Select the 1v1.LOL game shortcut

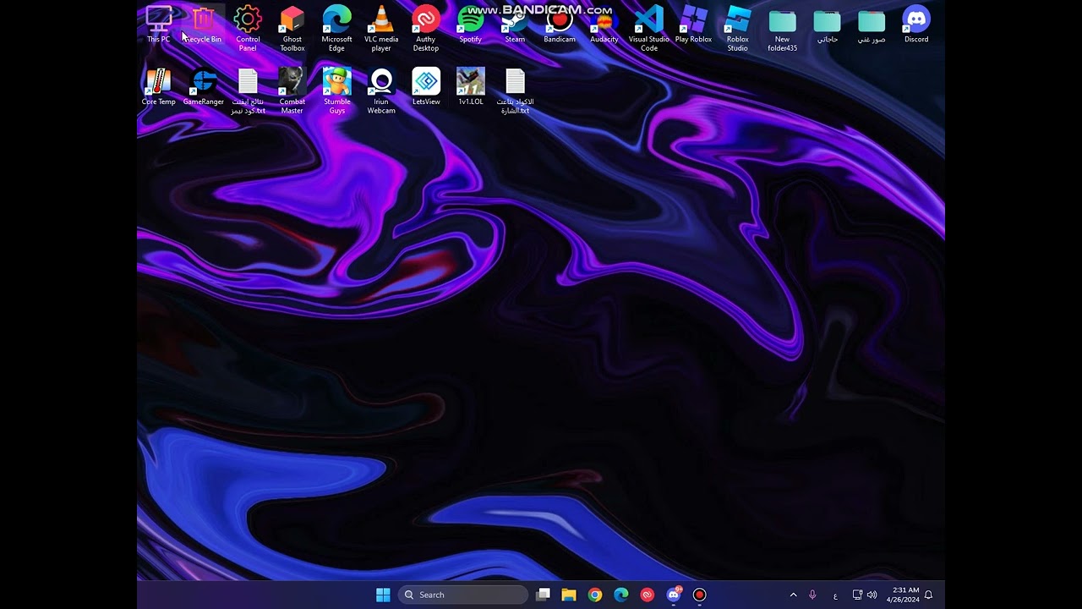coord(471,87)
